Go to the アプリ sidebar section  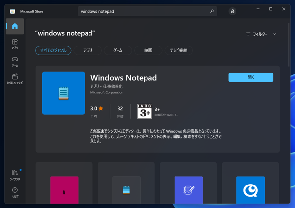click(15, 44)
